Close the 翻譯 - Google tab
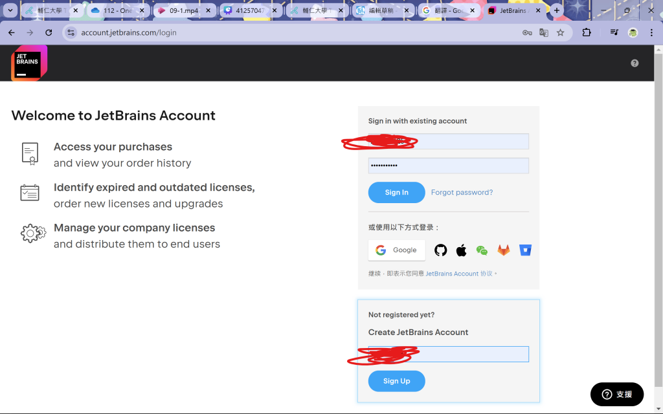The image size is (663, 414). pyautogui.click(x=472, y=10)
